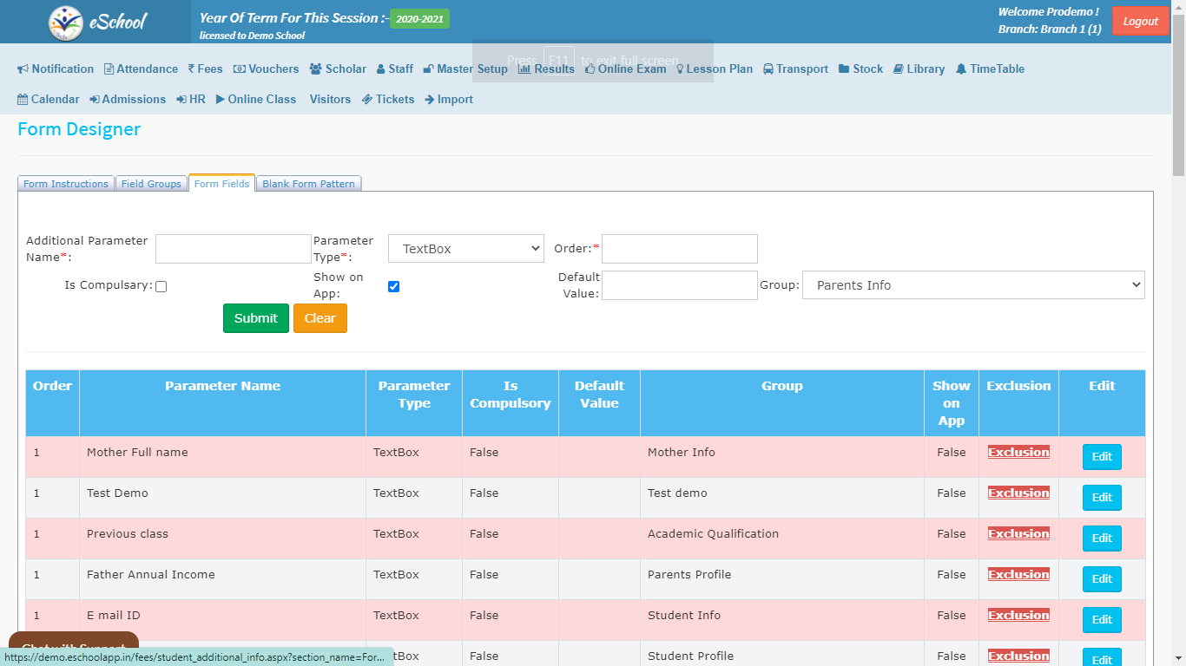Viewport: 1186px width, 666px height.
Task: Click the Additional Parameter Name input field
Action: [233, 249]
